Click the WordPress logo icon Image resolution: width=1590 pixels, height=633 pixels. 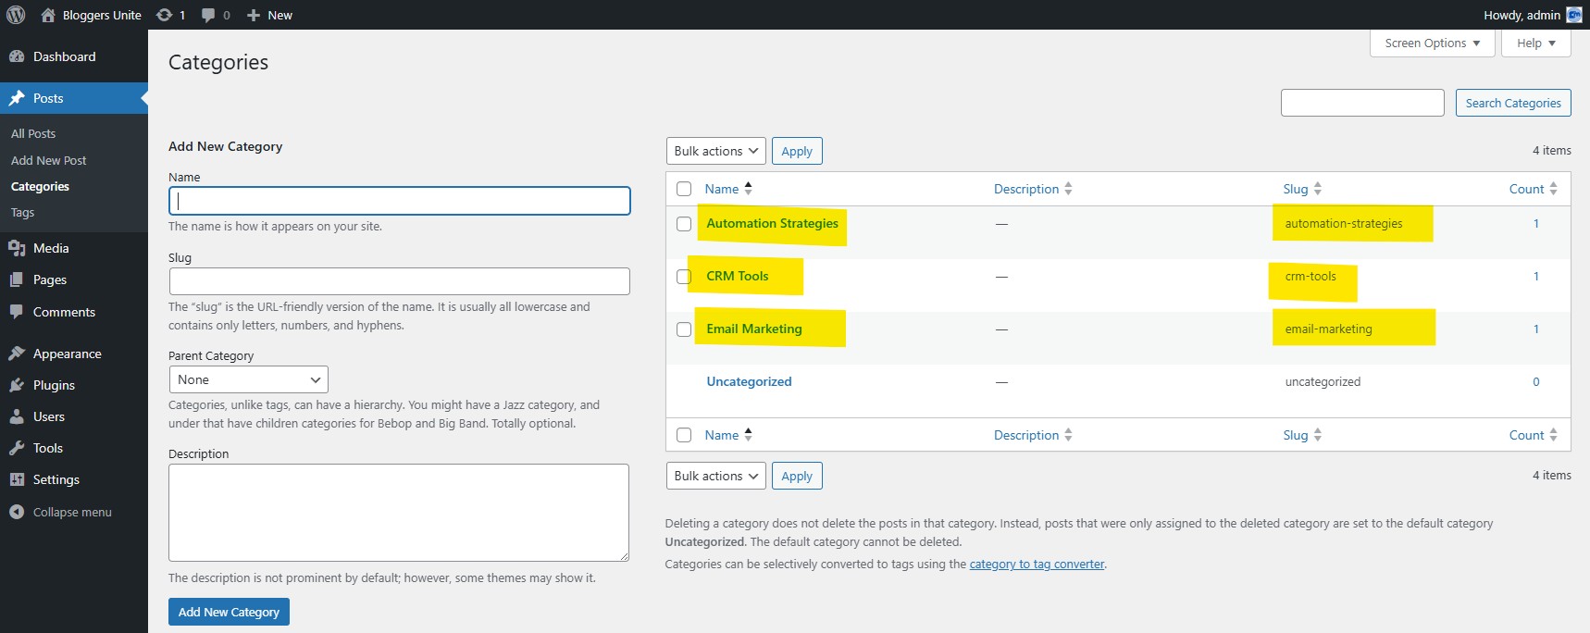click(16, 15)
